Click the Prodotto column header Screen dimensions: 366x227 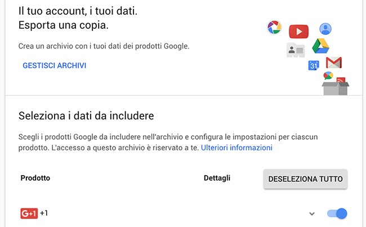pyautogui.click(x=35, y=178)
